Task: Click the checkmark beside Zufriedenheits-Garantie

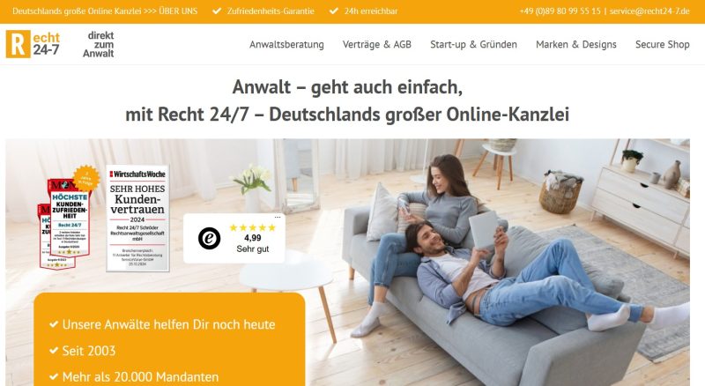Action: pos(217,11)
